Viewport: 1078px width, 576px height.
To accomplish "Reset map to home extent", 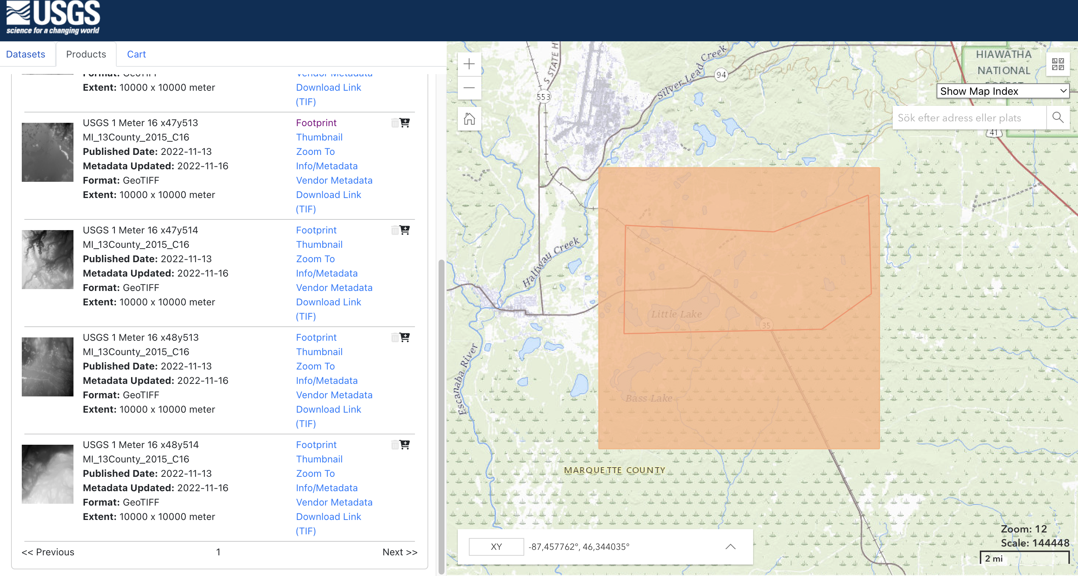I will (x=469, y=119).
